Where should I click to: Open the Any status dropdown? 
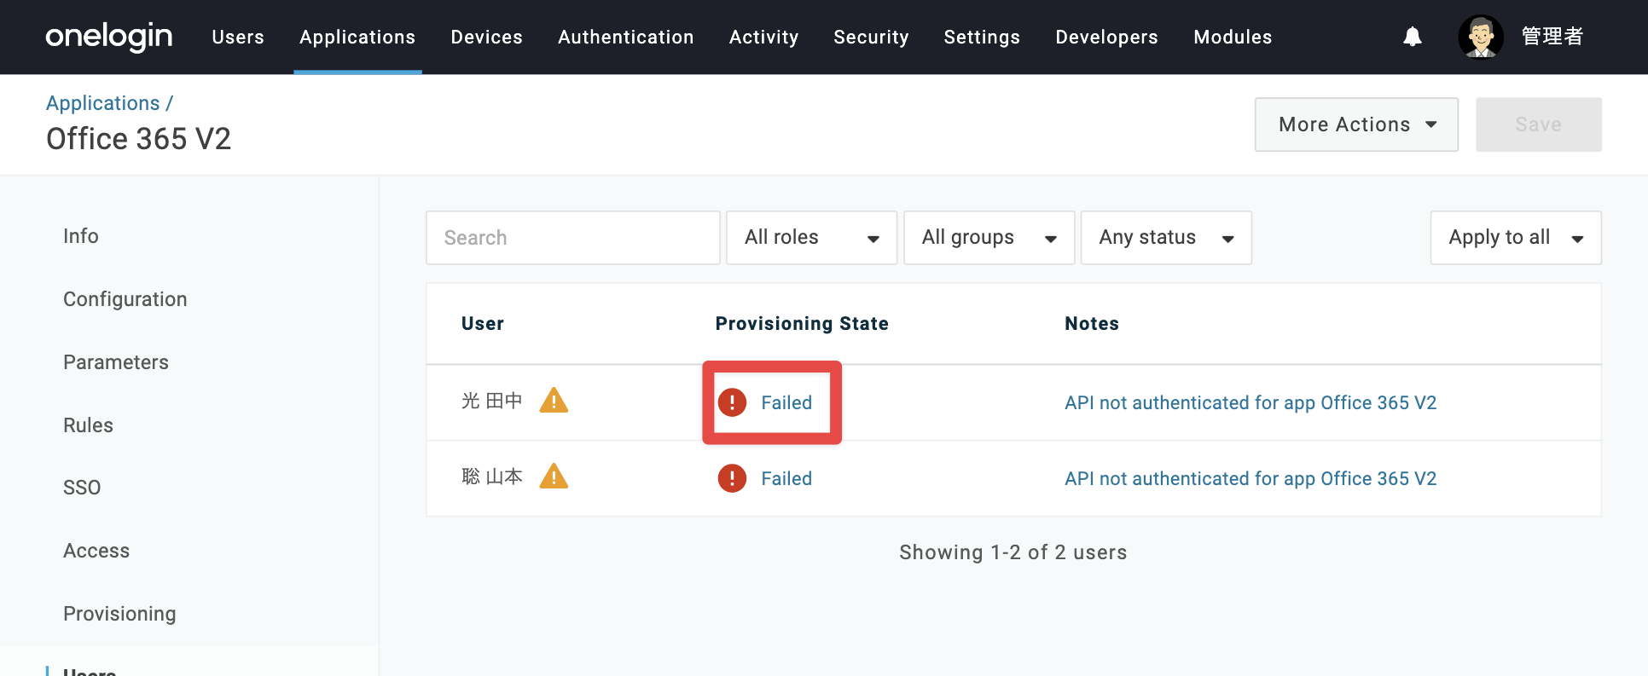click(1166, 238)
